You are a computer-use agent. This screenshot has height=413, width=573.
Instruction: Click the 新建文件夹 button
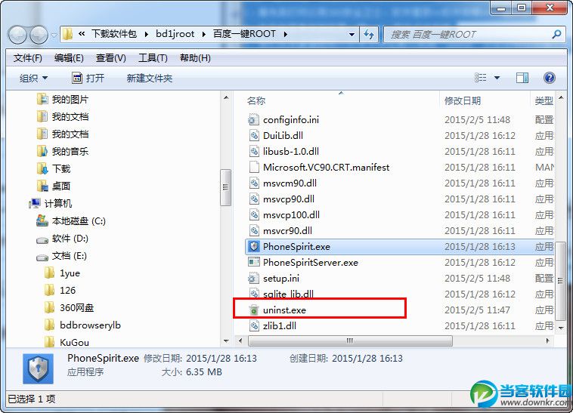149,78
